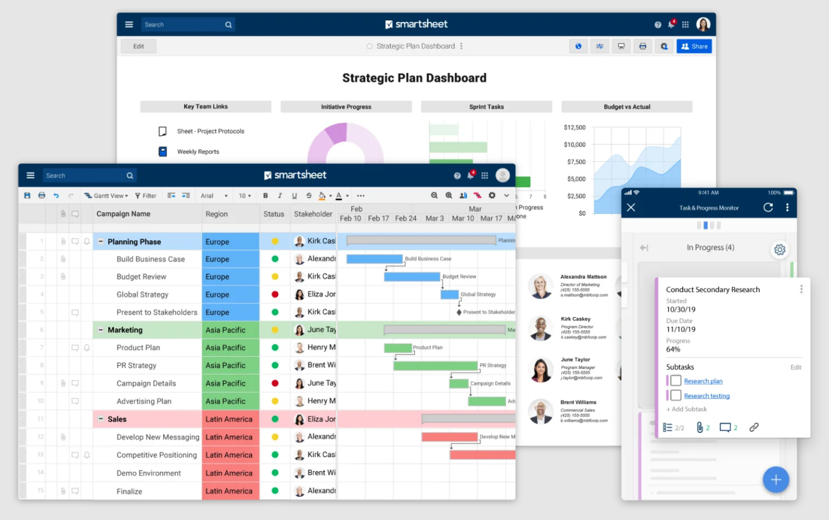Click the Save icon in sheet toolbar
829x520 pixels.
27,196
